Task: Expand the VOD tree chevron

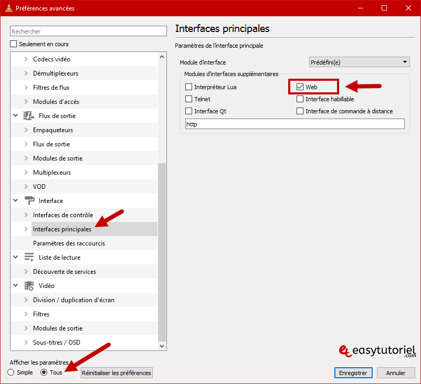Action: 26,187
